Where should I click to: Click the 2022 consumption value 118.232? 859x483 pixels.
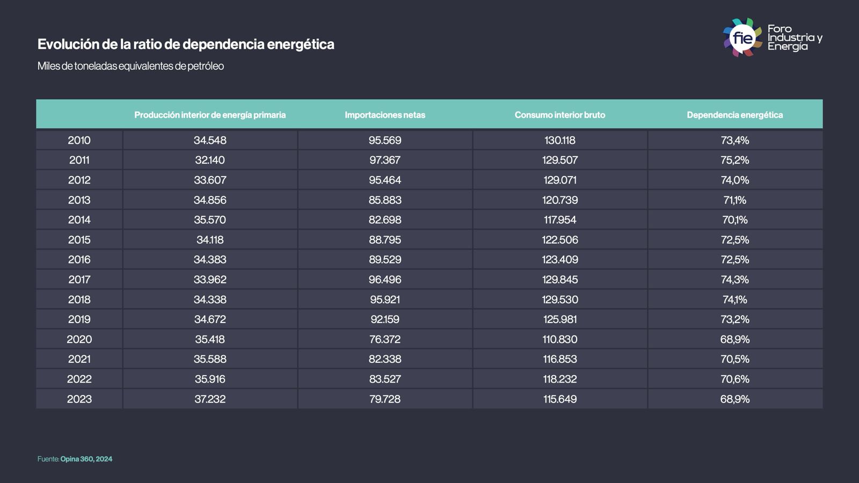(x=559, y=379)
